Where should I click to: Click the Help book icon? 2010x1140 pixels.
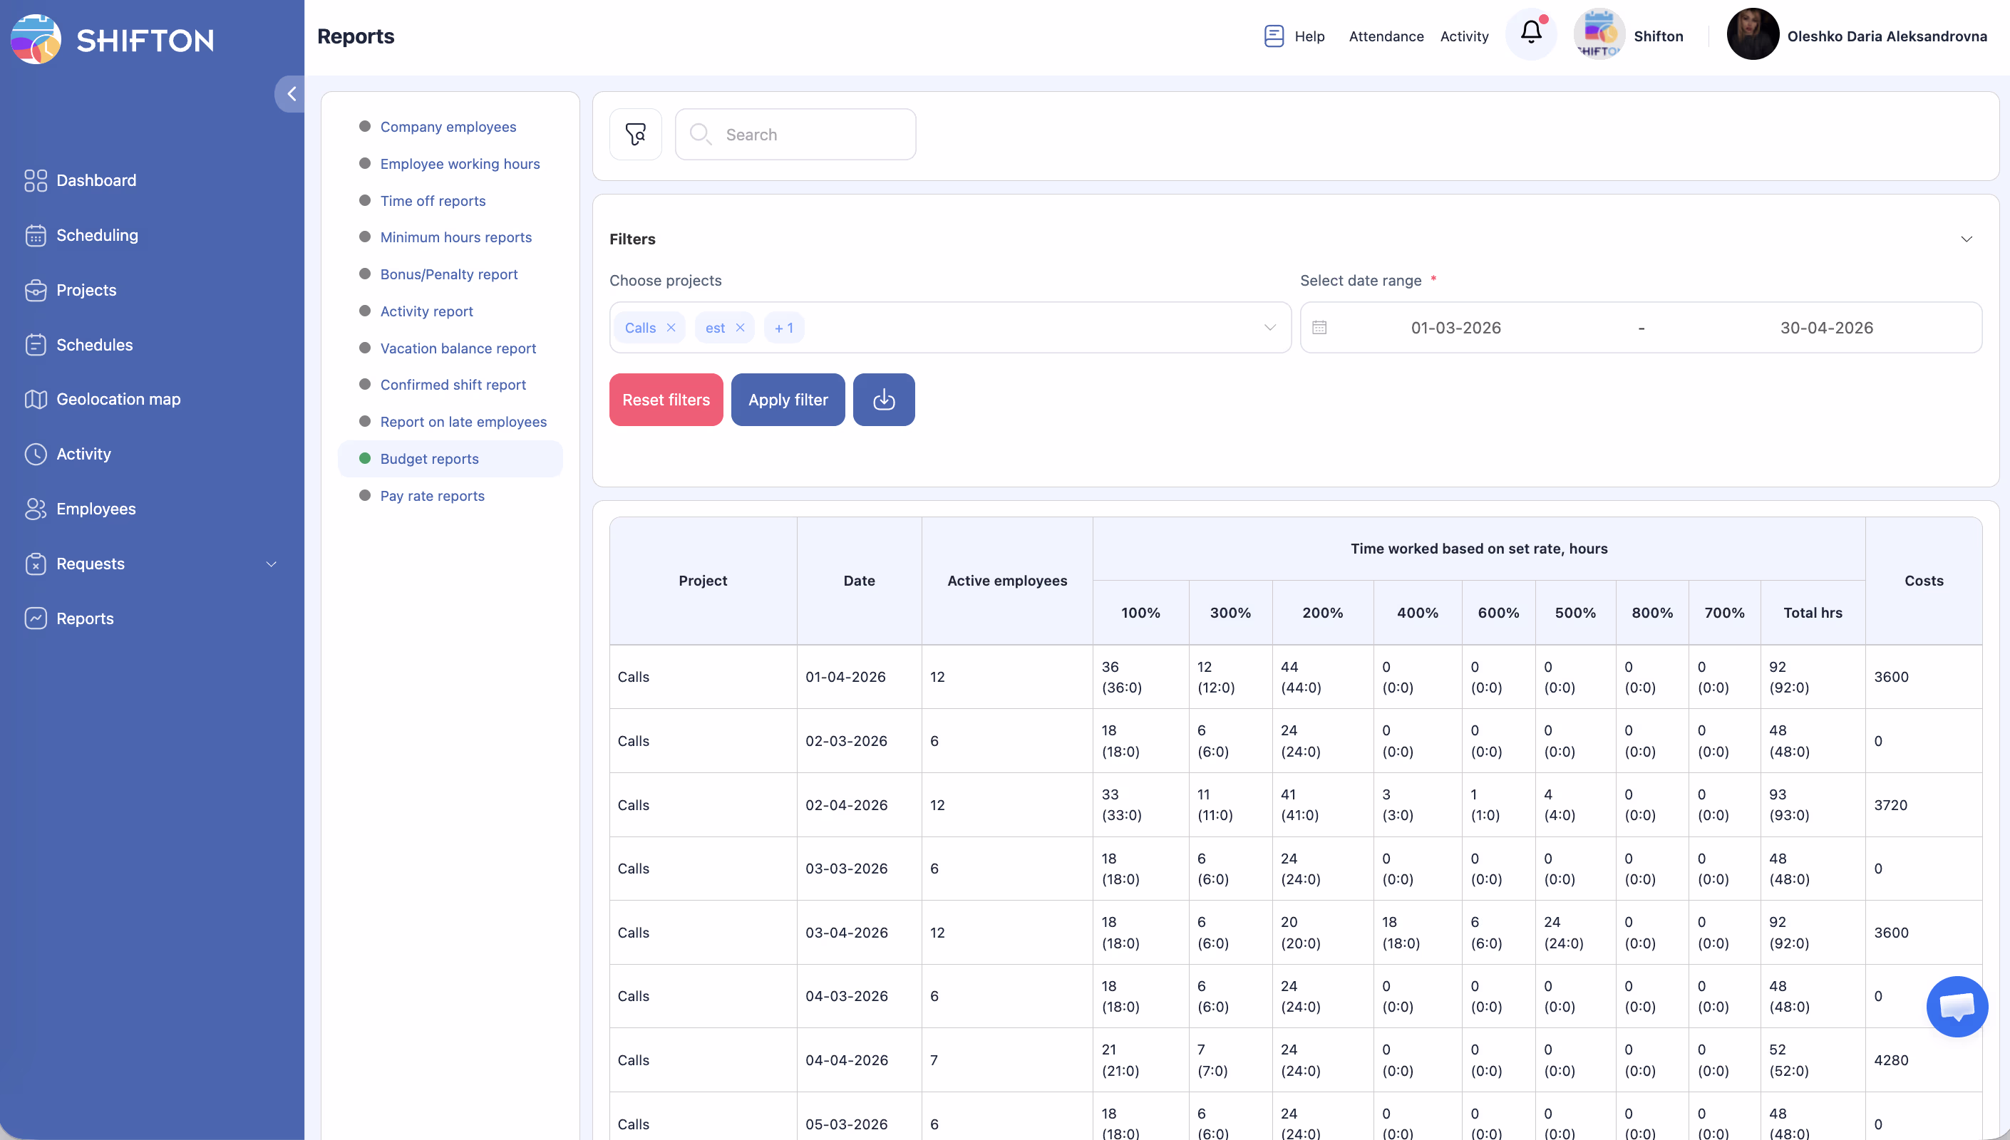pos(1273,36)
